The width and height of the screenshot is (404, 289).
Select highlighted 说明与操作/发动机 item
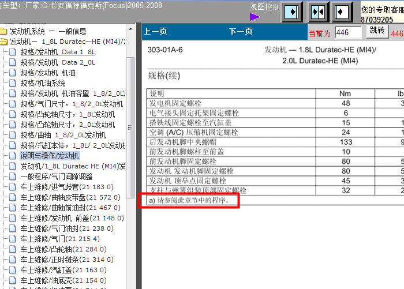[x=50, y=156]
